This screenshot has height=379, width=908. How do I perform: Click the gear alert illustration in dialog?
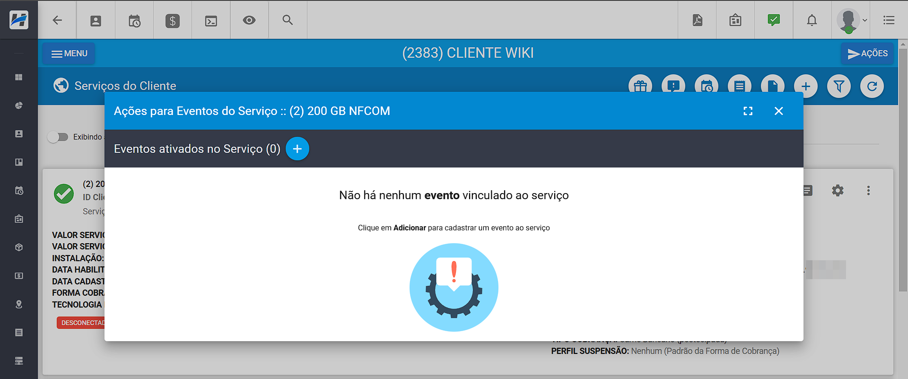click(454, 287)
